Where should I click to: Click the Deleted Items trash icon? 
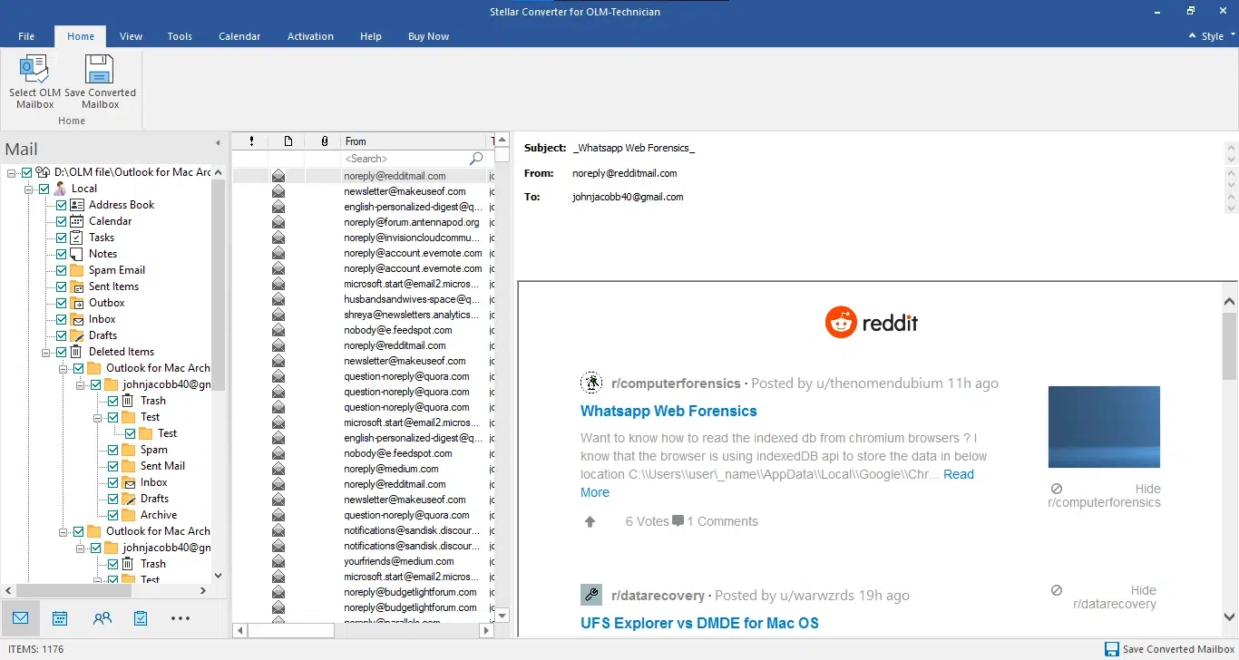tap(77, 352)
